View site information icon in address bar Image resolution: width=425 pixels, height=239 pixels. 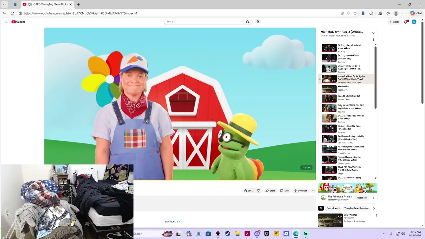[20, 13]
